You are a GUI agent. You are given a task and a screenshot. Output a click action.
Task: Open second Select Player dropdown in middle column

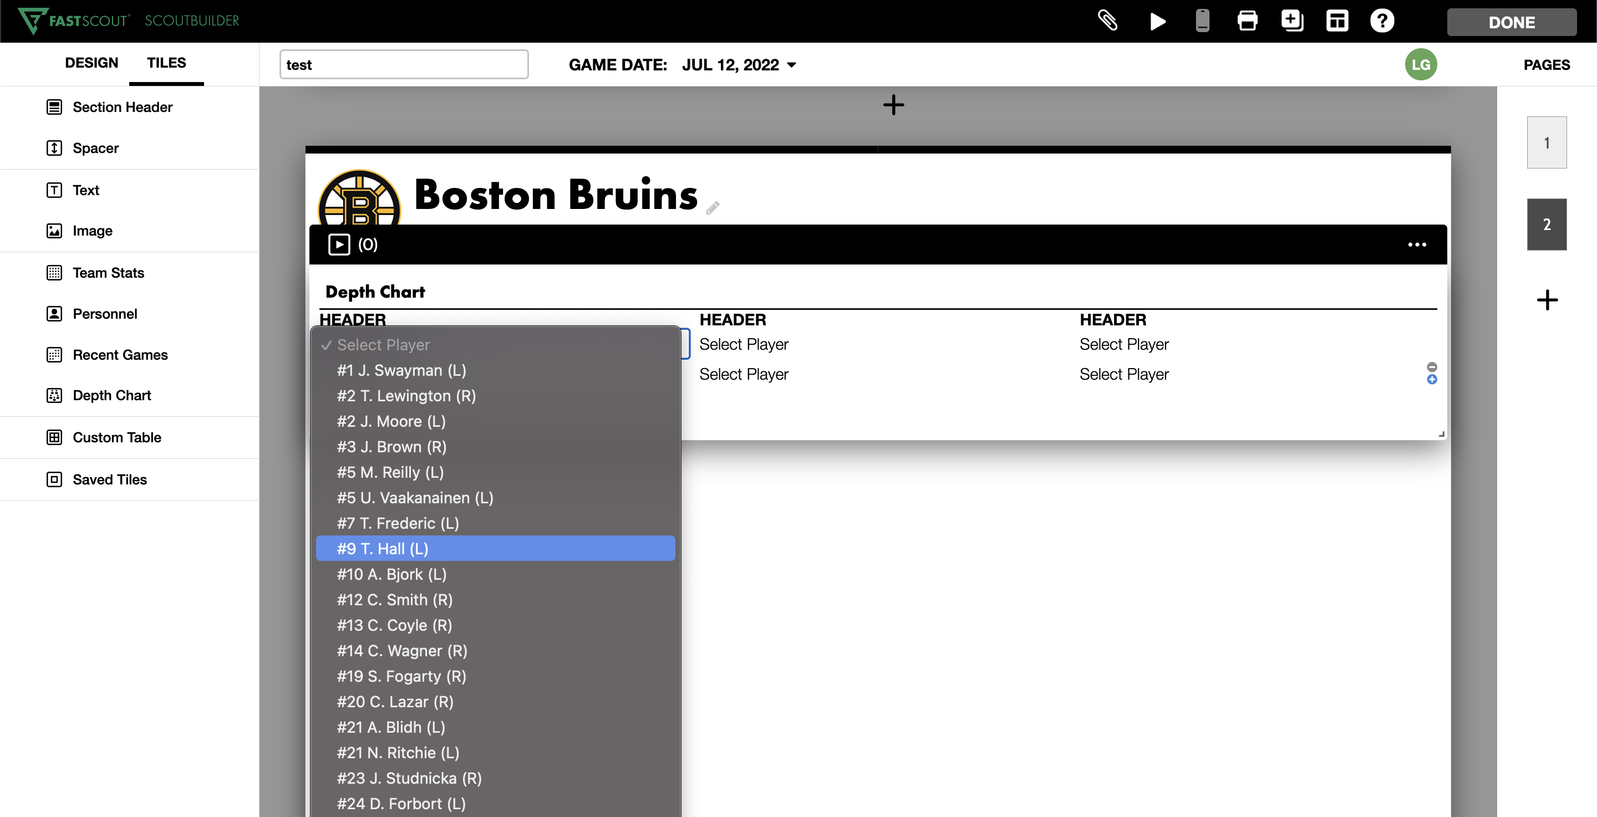point(743,374)
